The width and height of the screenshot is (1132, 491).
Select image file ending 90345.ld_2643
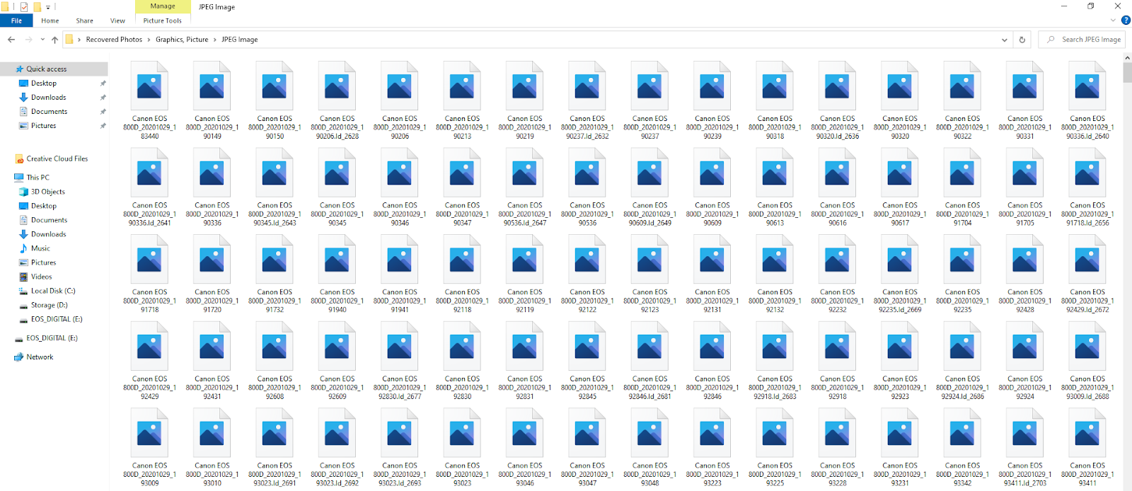(x=275, y=187)
